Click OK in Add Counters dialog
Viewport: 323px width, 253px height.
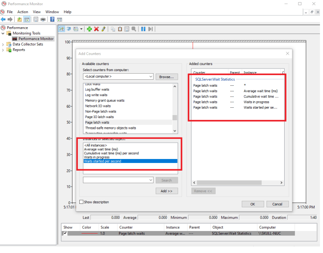(252, 204)
